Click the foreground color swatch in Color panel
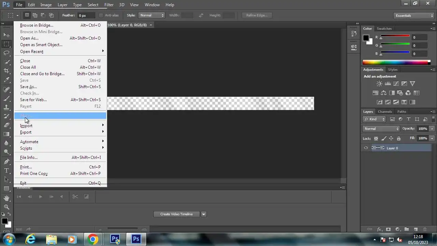Viewport: 437px width, 246px height. [x=366, y=38]
